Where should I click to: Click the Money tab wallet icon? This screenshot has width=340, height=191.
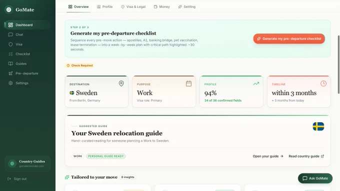coord(155,6)
